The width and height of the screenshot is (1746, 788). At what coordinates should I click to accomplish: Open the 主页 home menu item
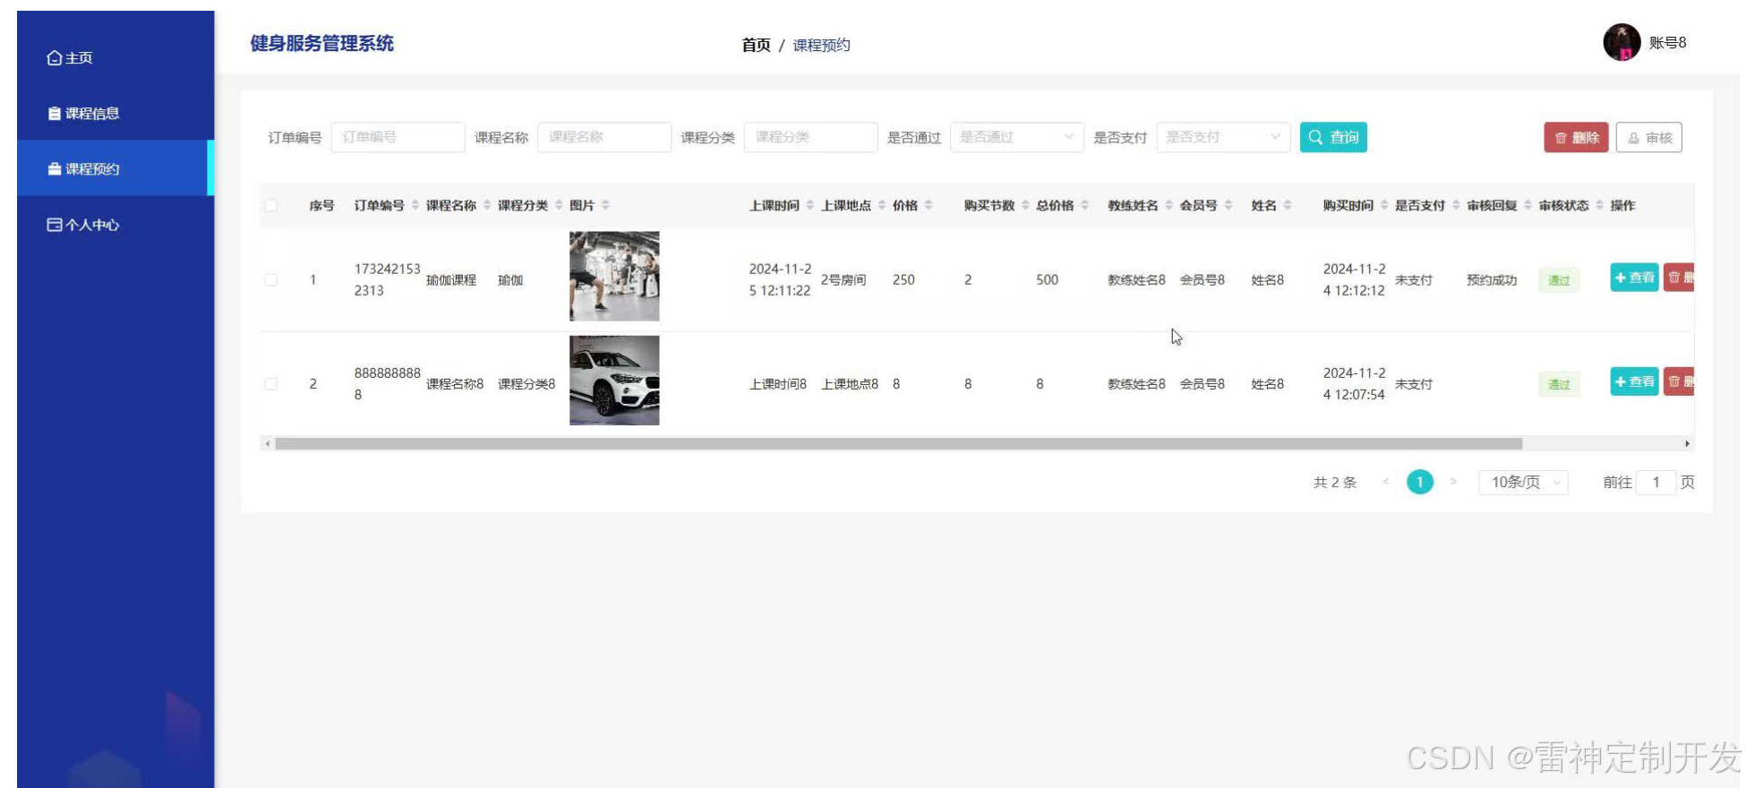pos(70,58)
